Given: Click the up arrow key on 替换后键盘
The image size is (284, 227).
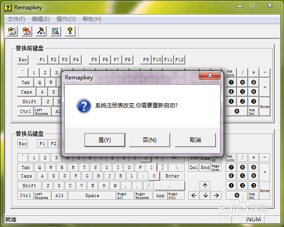Looking at the screenshot, I should (x=205, y=185).
